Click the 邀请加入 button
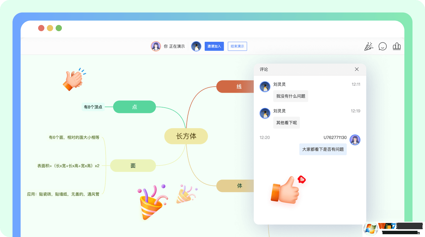Screen dimensions: 425x237 [214, 46]
